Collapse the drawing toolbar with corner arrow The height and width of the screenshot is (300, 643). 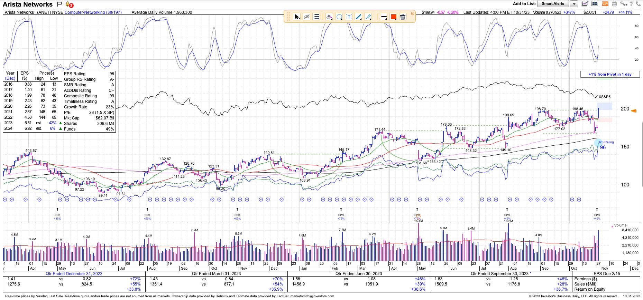click(x=412, y=13)
